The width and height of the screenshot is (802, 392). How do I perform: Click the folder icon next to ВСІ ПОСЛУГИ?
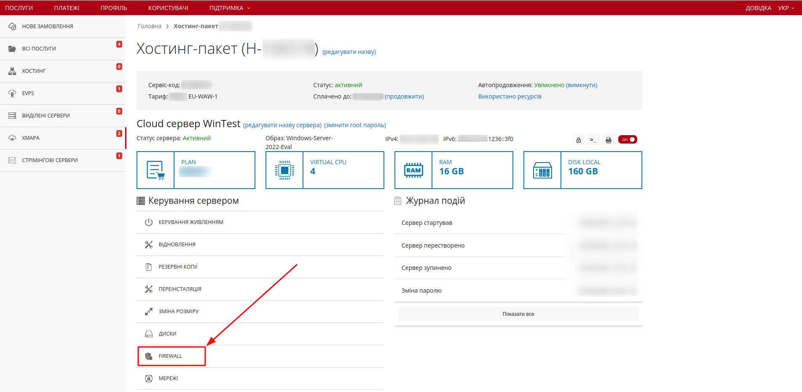click(12, 49)
